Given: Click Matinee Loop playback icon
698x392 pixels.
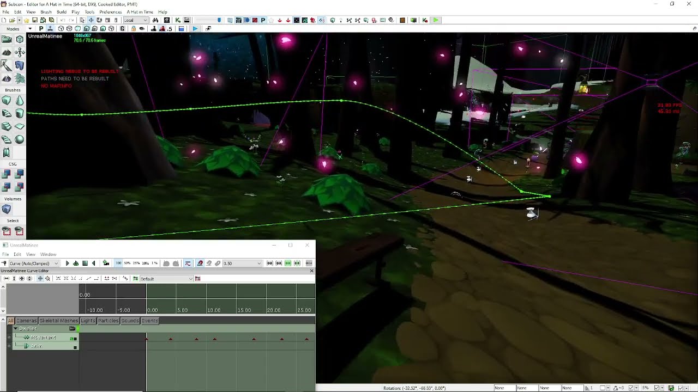Looking at the screenshot, I should (x=76, y=263).
